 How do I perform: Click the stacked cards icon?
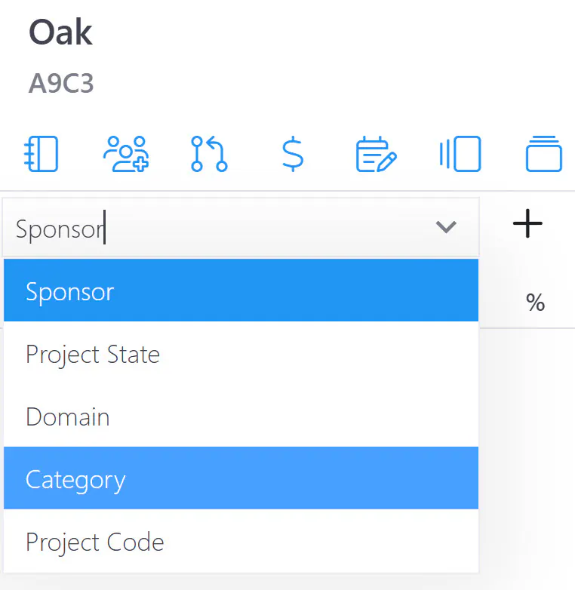click(x=544, y=154)
